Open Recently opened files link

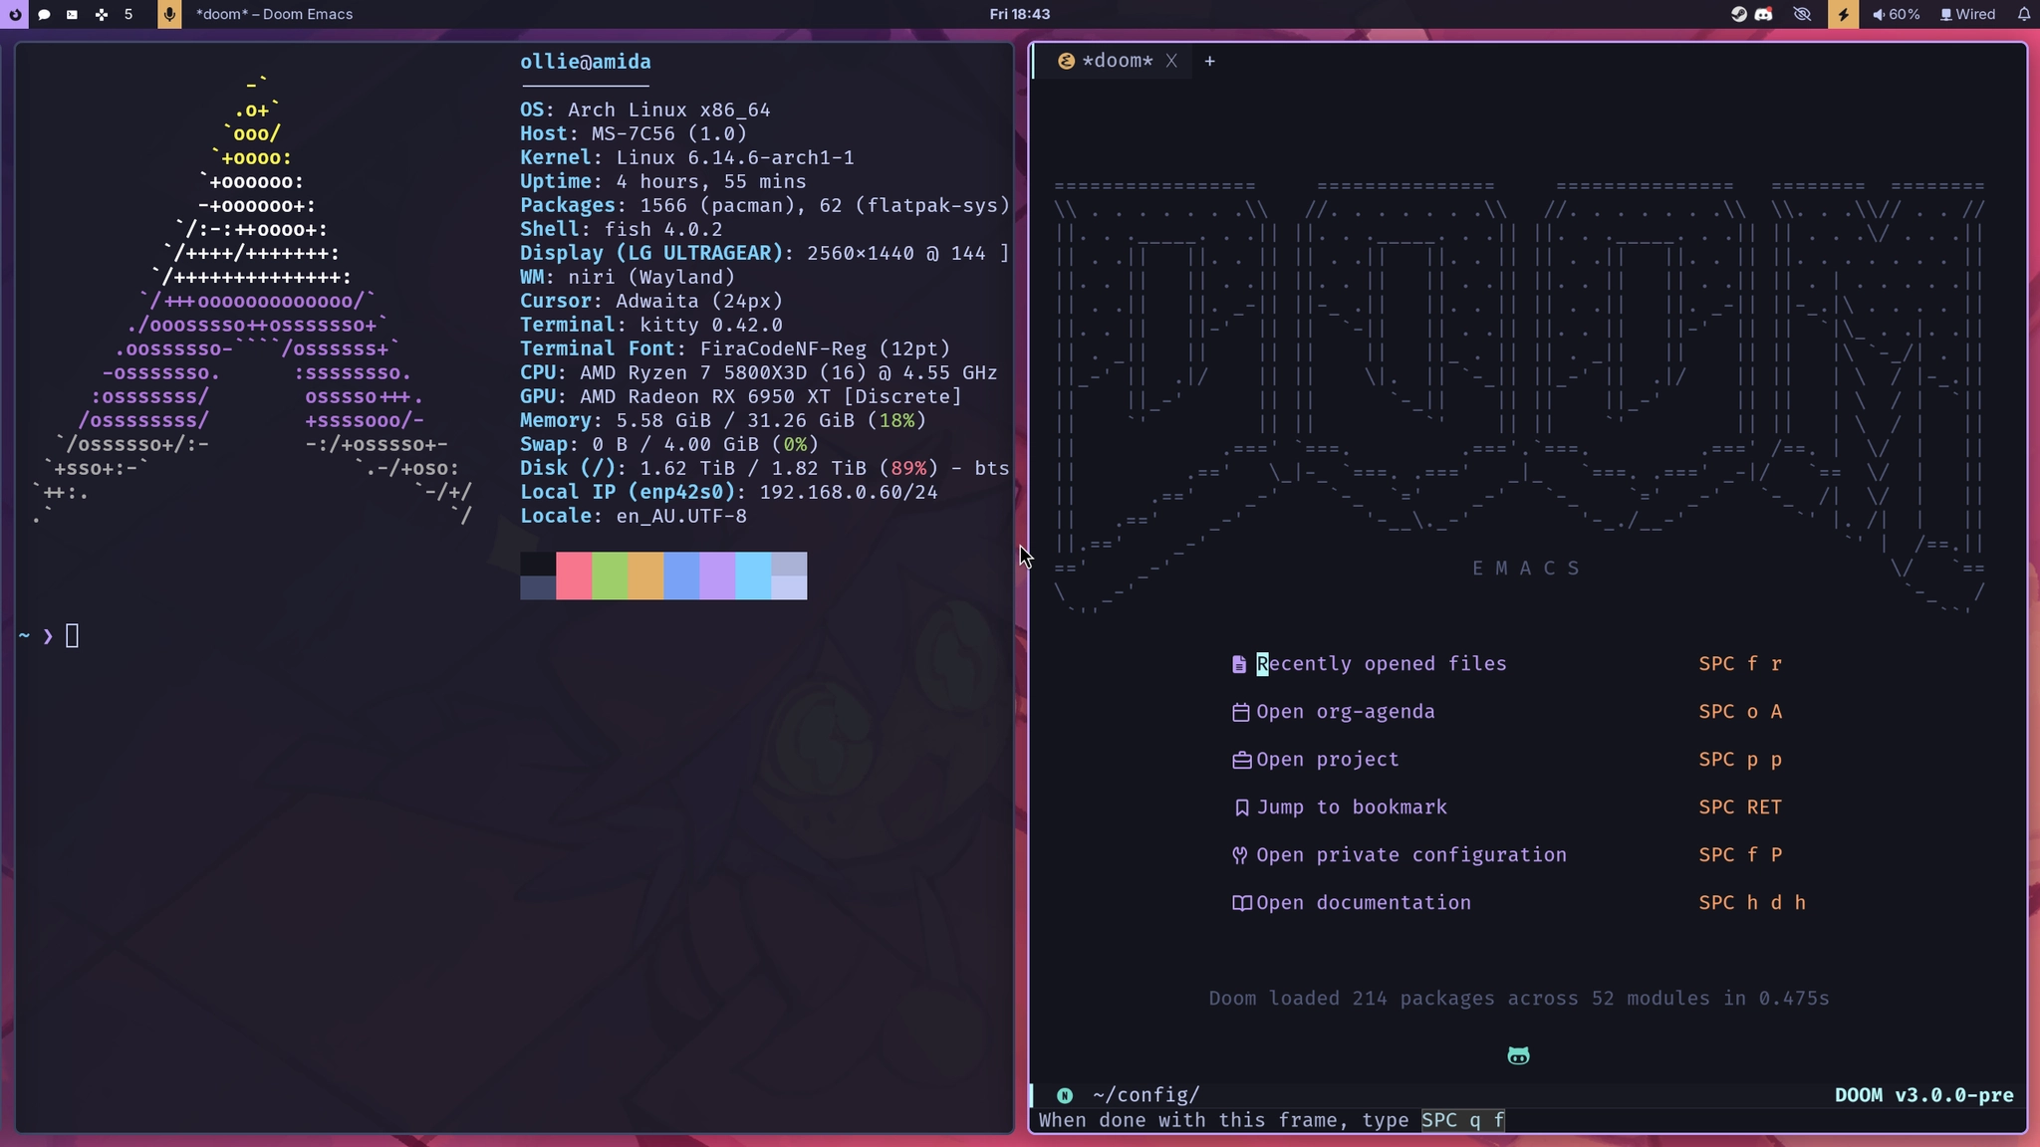coord(1381,664)
